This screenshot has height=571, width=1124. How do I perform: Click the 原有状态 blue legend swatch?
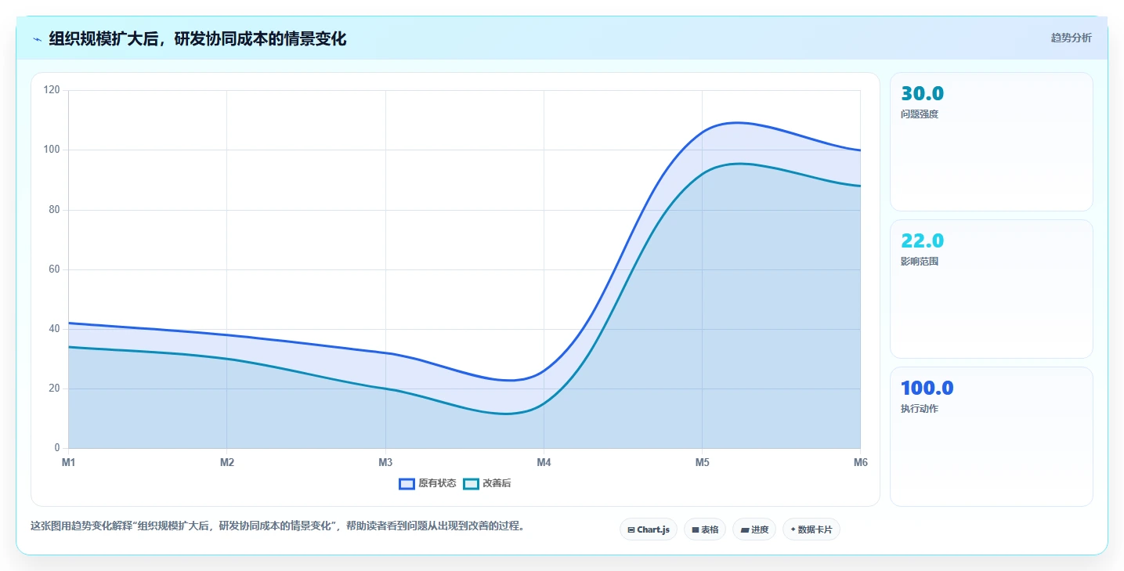pyautogui.click(x=407, y=484)
